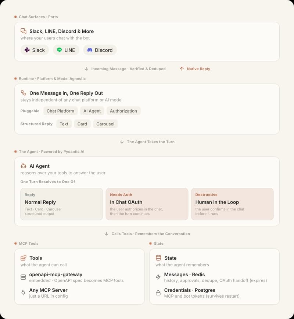The image size is (294, 319).
Task: Click the Authorization tag
Action: point(123,111)
